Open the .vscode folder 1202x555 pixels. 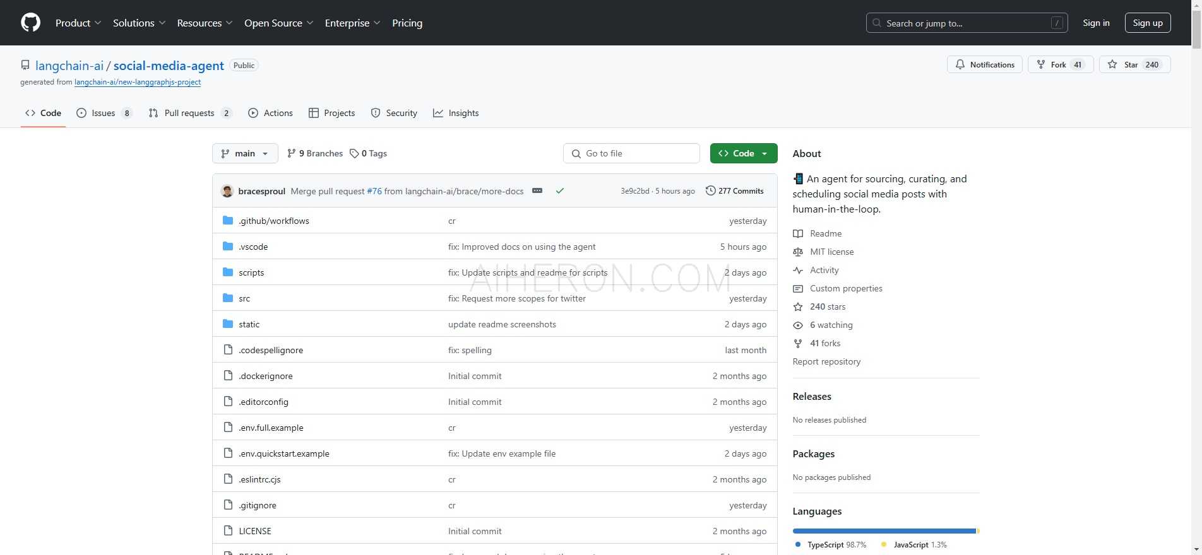[x=253, y=247]
